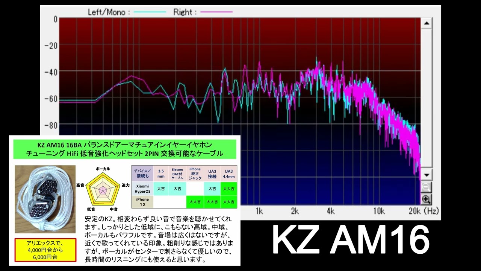This screenshot has width=481, height=271.
Task: Click the 'Xiaomi HyperOS' row header
Action: (142, 189)
